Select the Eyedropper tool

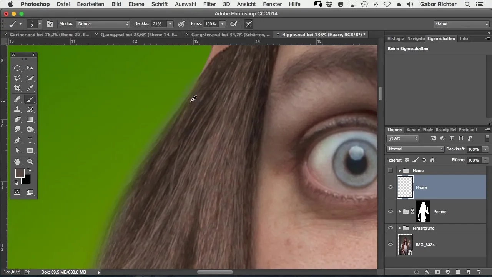point(30,88)
